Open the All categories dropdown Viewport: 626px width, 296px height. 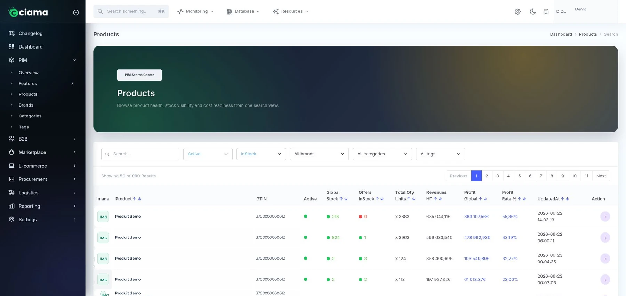(382, 154)
